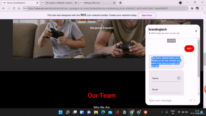This screenshot has width=206, height=116.
Task: Open Microsoft Edge from the taskbar
Action: point(103,112)
